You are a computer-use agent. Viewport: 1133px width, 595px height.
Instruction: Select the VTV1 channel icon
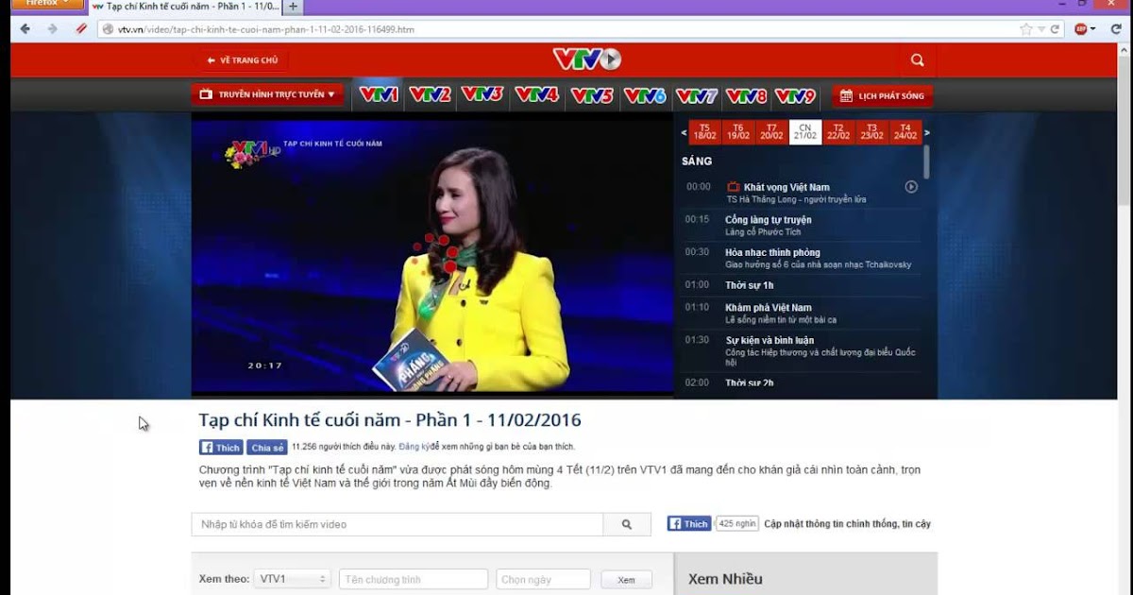tap(377, 94)
